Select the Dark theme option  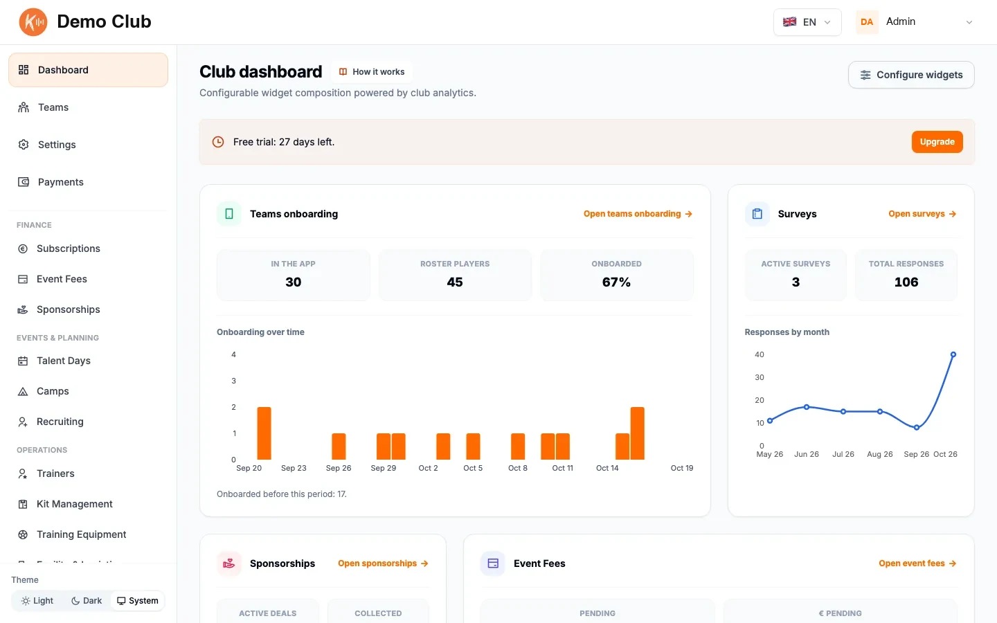click(87, 601)
